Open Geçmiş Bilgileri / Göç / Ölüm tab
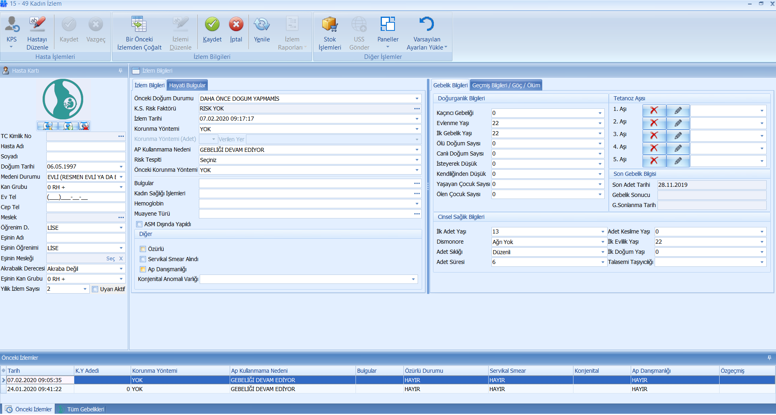Image resolution: width=776 pixels, height=415 pixels. pos(506,85)
